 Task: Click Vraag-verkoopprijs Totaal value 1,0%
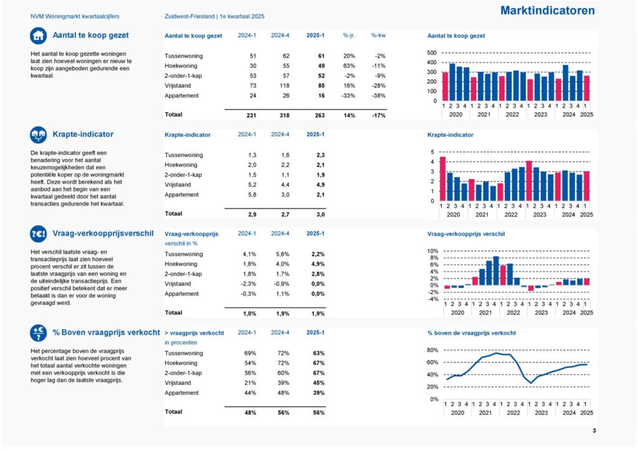[x=250, y=313]
